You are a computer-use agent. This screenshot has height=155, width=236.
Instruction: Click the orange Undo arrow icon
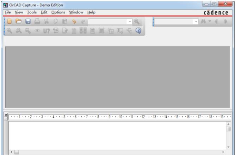[74, 22]
